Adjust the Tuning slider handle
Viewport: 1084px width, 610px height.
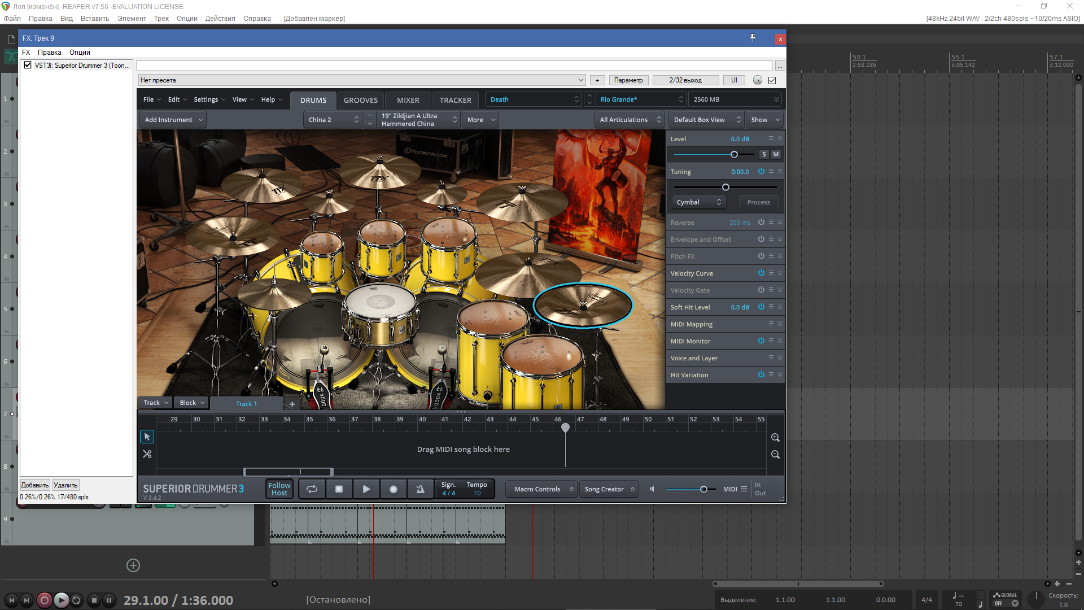click(x=725, y=187)
